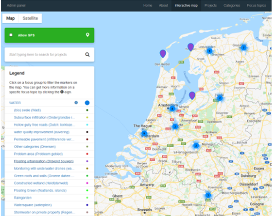Click the purple marker near Den Helder

(x=163, y=54)
